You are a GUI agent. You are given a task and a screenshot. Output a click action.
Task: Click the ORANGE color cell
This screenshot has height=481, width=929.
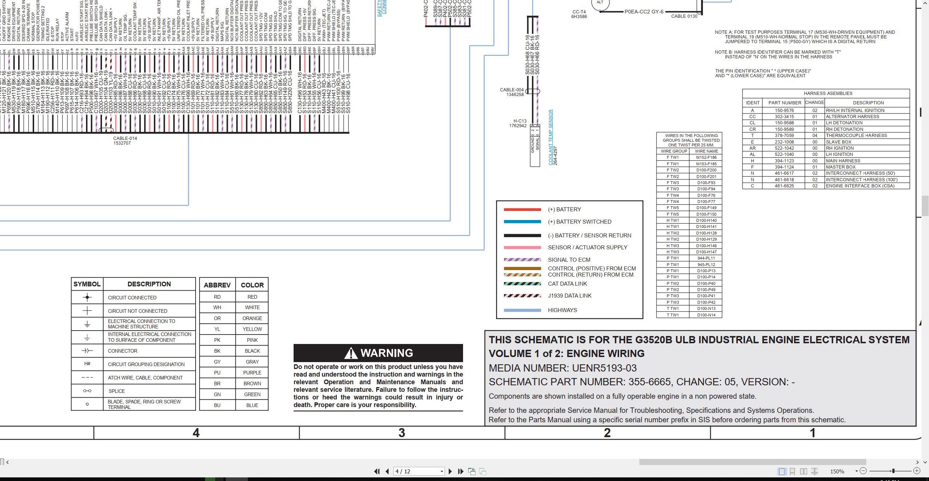252,318
